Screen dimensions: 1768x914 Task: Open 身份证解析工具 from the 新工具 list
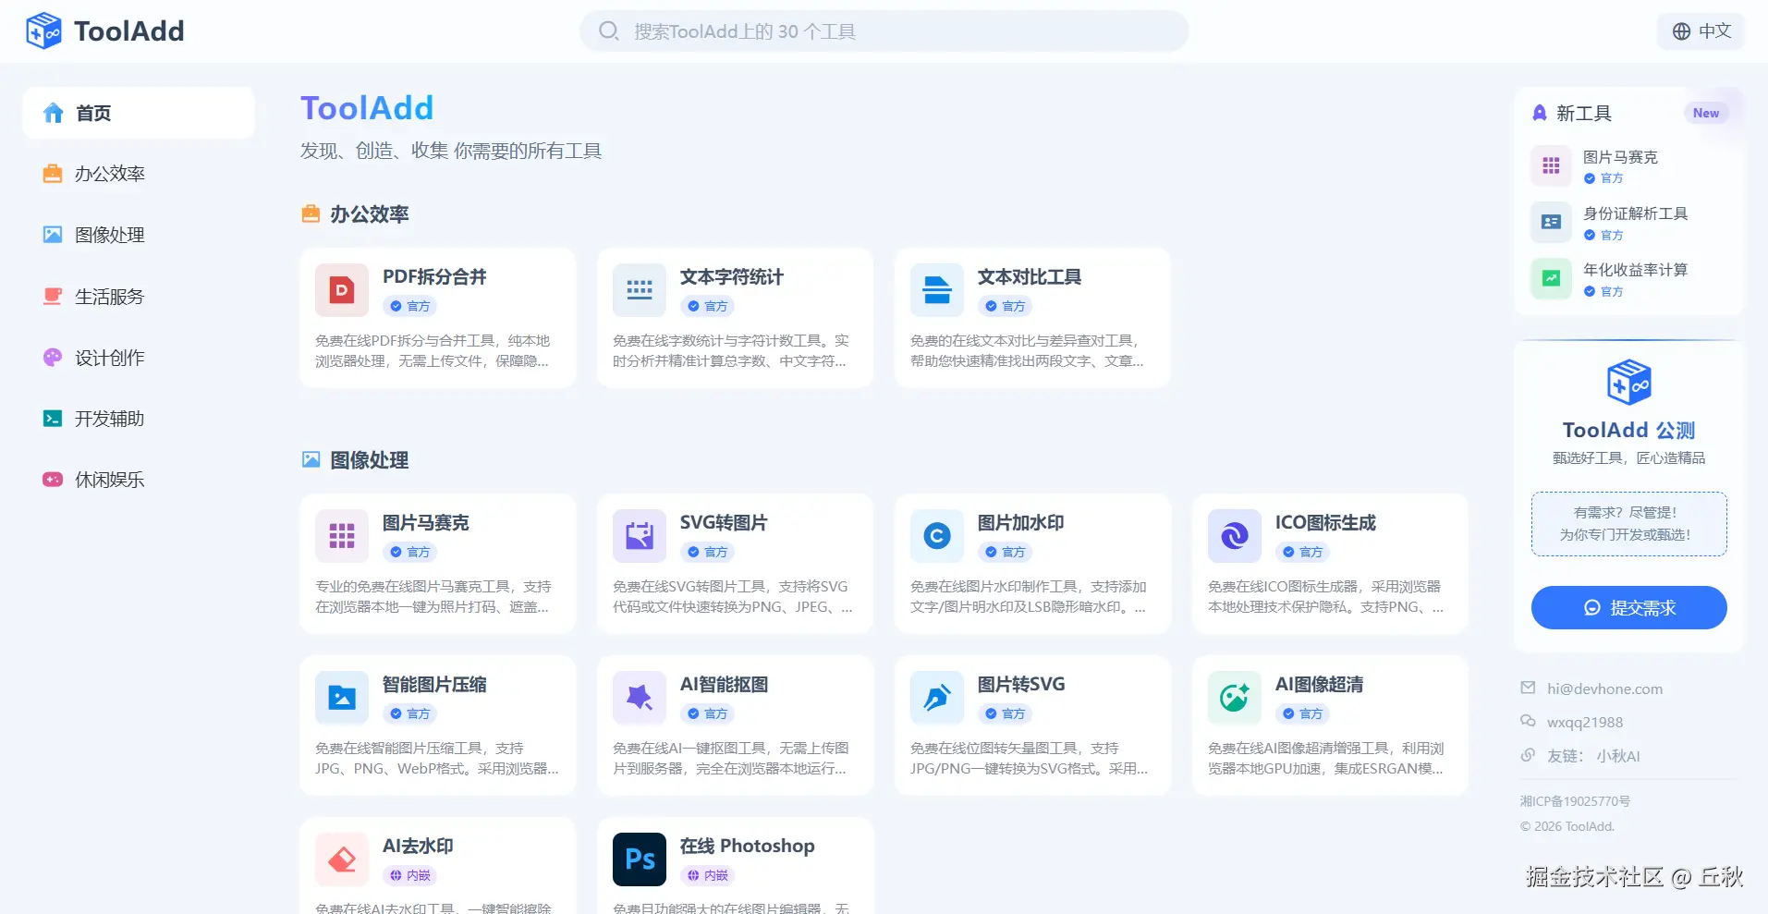(x=1636, y=213)
